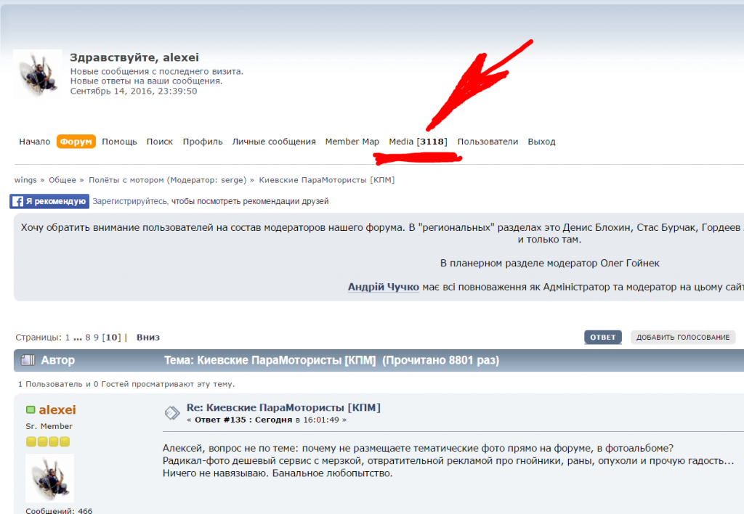Open the Помощь menu item
This screenshot has width=744, height=514.
(x=119, y=142)
